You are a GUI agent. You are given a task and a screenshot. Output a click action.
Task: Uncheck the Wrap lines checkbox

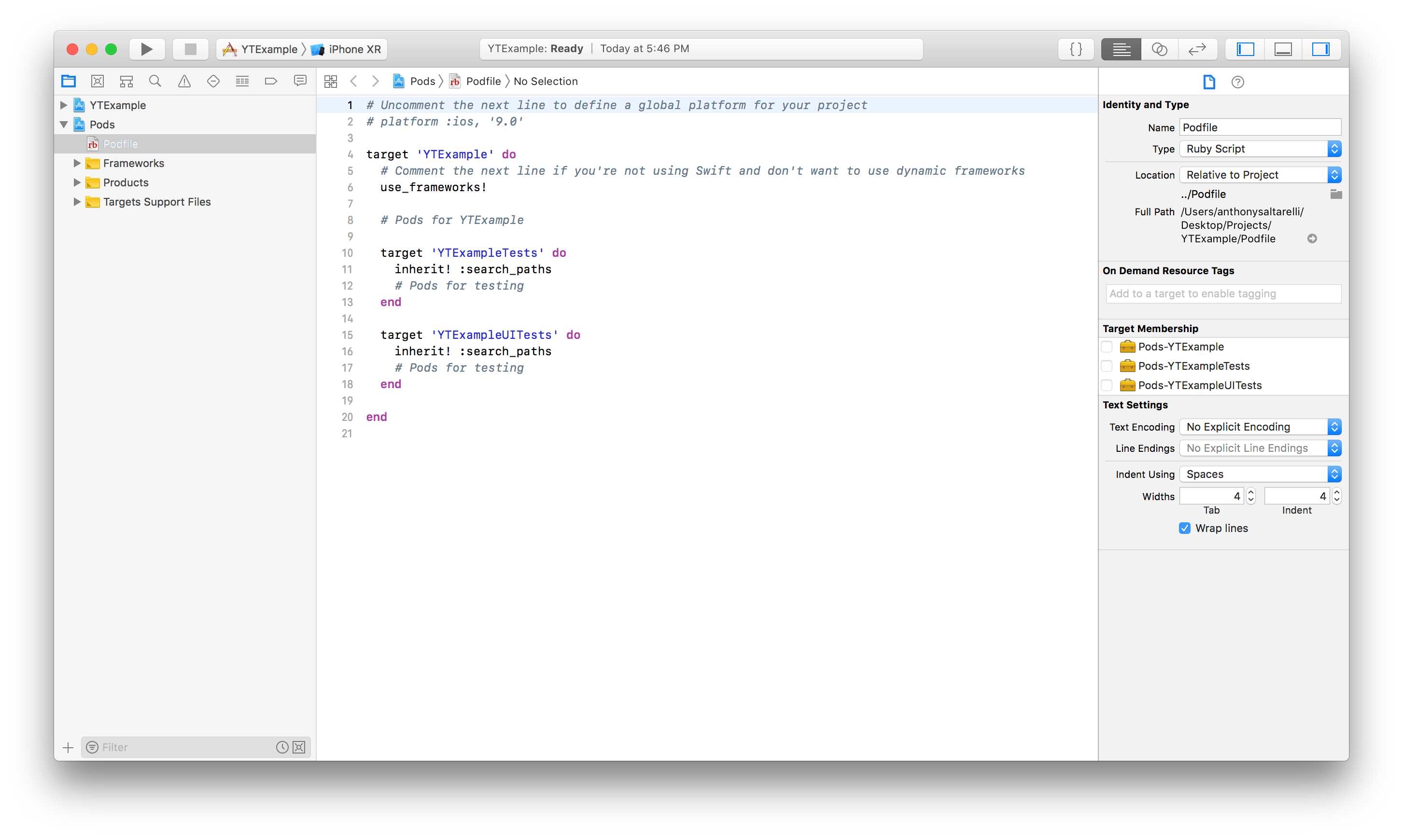[x=1184, y=528]
